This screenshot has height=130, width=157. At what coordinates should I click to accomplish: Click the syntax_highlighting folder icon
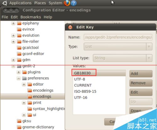(x=30, y=109)
